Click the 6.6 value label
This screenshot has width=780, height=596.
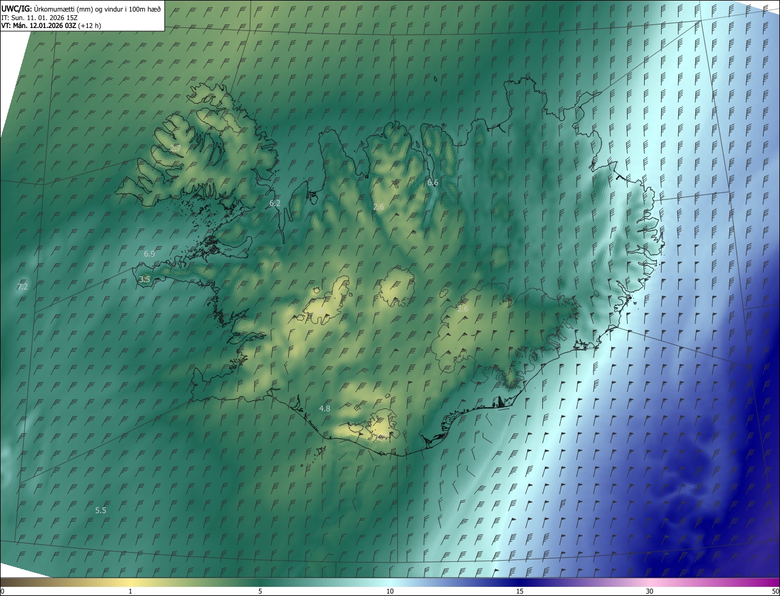pos(433,182)
